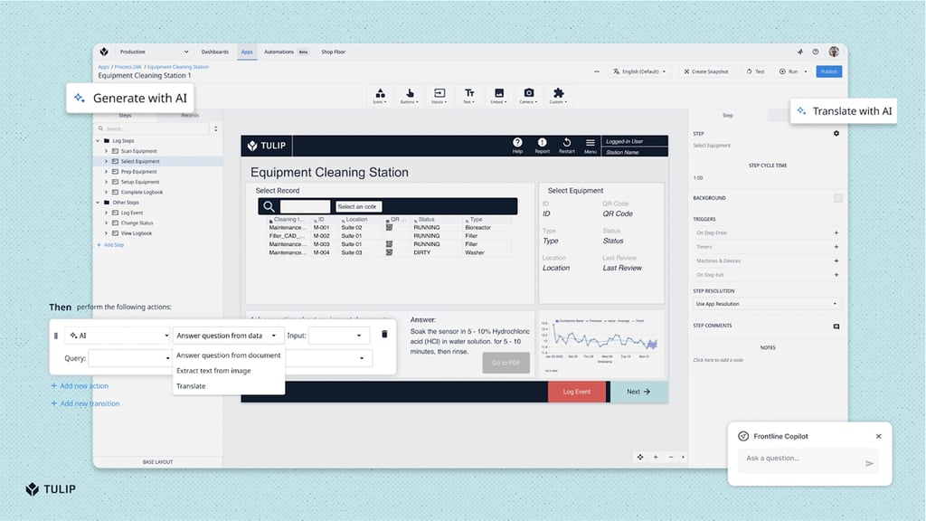Select the Custom widget puzzle icon
The width and height of the screenshot is (926, 521).
pos(558,95)
